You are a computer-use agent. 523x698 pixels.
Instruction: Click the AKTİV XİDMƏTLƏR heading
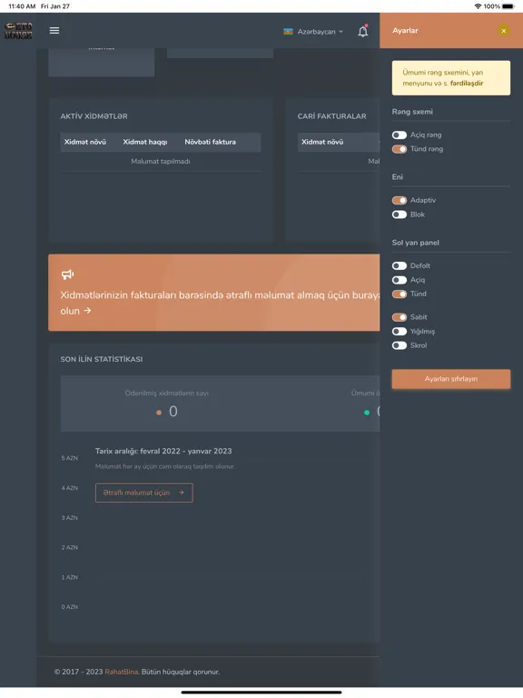coord(94,116)
